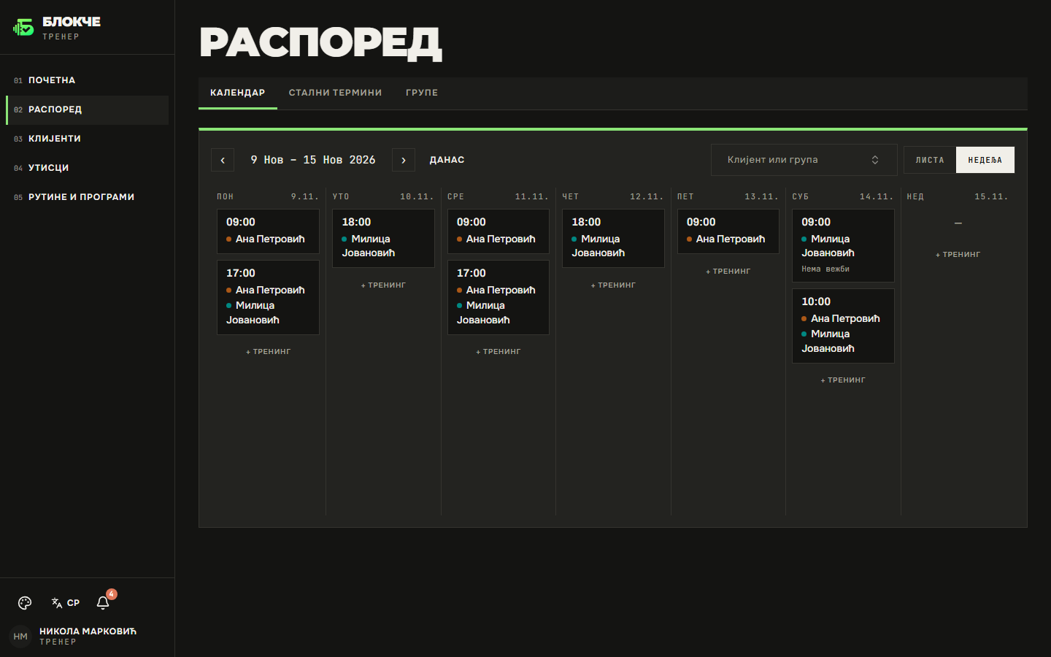Click the НМ user avatar
The image size is (1051, 657).
(x=20, y=637)
